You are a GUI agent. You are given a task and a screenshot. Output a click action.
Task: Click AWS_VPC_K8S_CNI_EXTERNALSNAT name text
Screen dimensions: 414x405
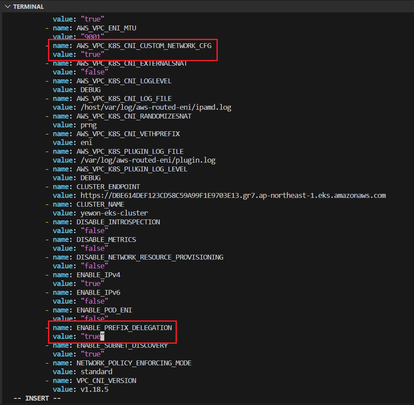coord(132,63)
